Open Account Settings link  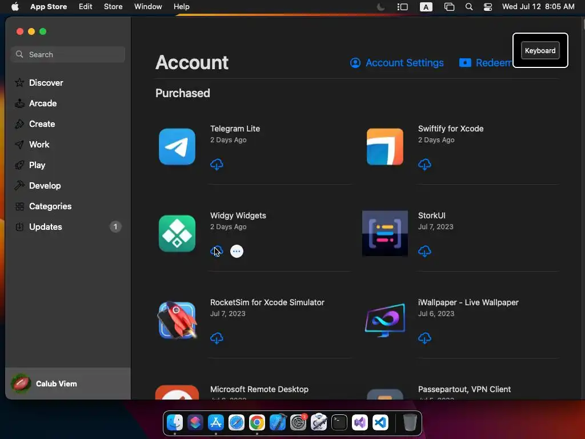pyautogui.click(x=396, y=63)
